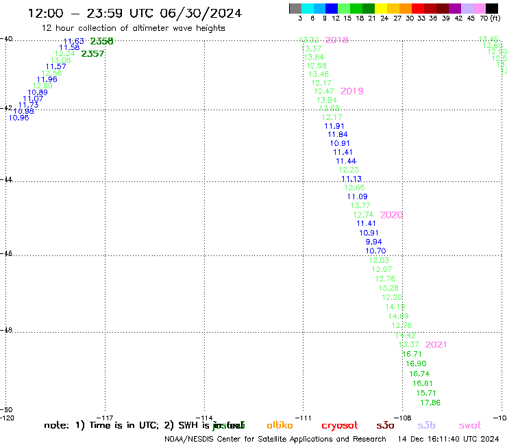Click the wave height value 13.77
Image resolution: width=507 pixels, height=445 pixels.
[x=360, y=205]
